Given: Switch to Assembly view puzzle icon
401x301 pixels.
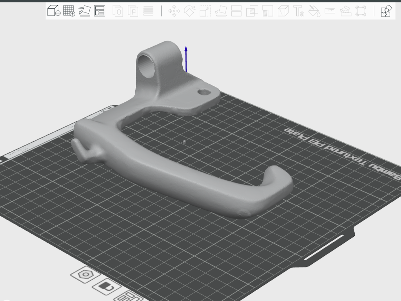Looking at the screenshot, I should click(x=386, y=11).
